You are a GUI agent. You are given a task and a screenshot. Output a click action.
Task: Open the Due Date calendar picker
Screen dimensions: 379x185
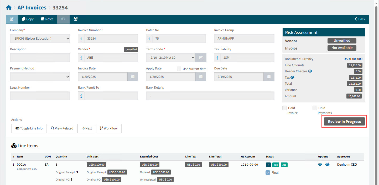coord(269,77)
